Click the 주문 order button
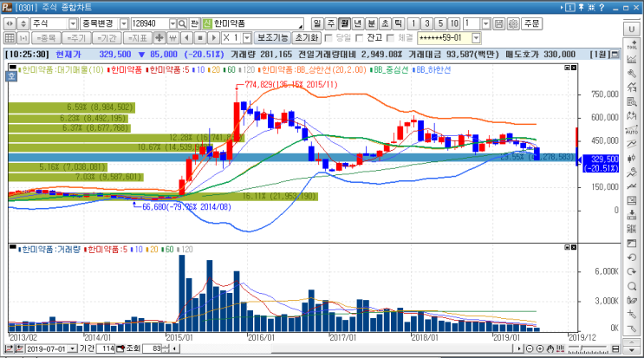 [x=532, y=23]
